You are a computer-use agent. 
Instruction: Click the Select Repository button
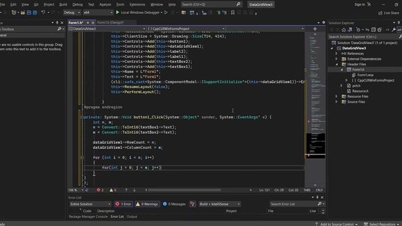(382, 224)
